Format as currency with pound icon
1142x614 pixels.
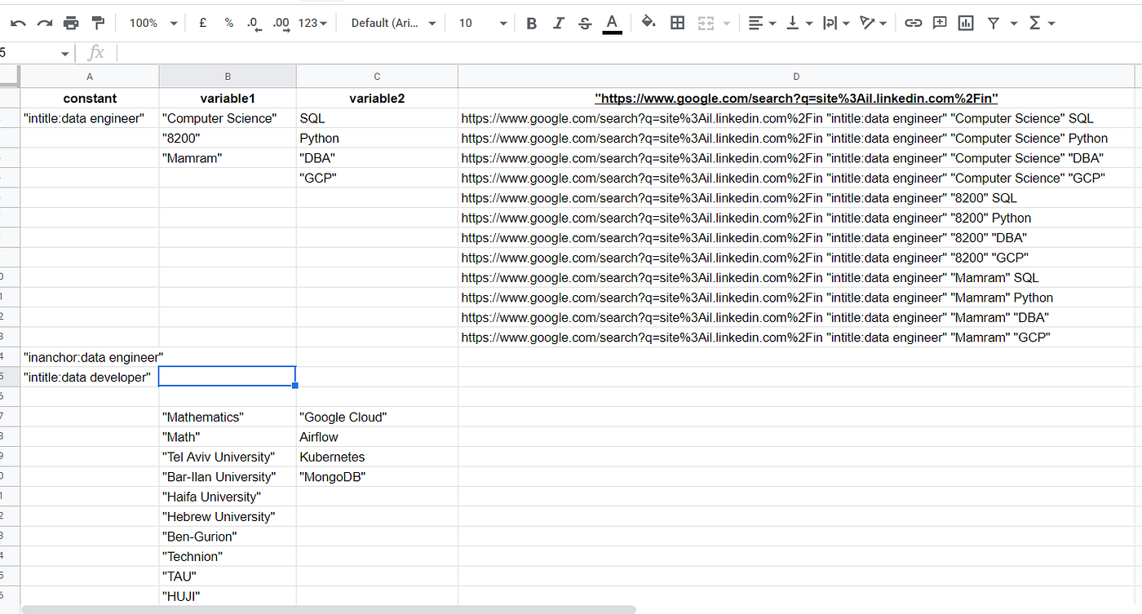point(202,23)
